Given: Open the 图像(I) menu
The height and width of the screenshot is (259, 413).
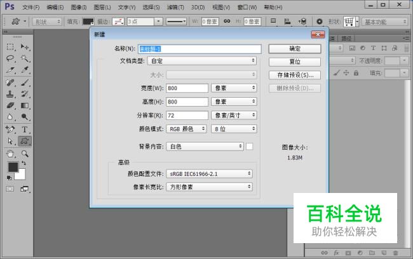Looking at the screenshot, I should [79, 8].
